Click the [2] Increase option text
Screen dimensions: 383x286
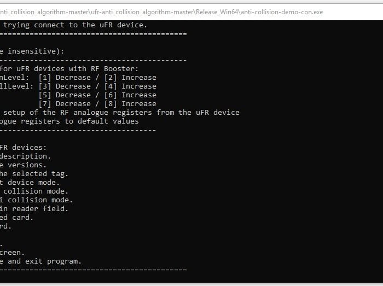tap(130, 77)
